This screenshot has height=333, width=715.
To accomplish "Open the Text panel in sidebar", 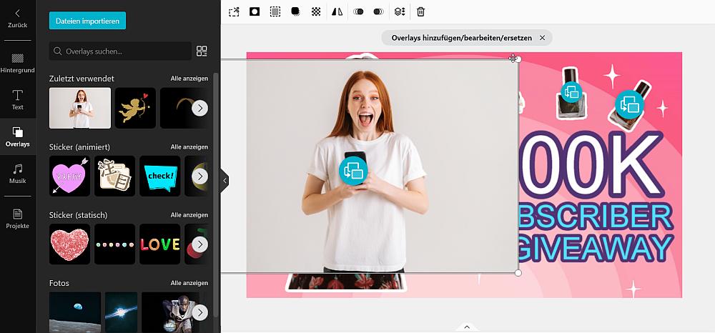I will (x=18, y=100).
